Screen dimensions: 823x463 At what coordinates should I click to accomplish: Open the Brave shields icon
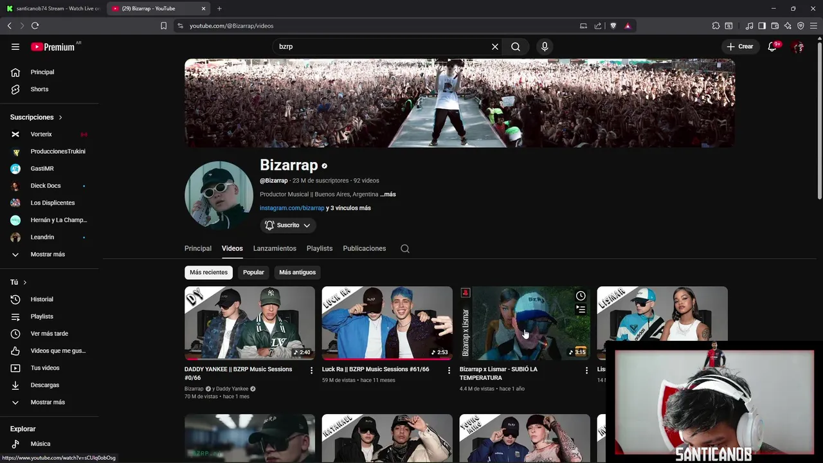613,26
